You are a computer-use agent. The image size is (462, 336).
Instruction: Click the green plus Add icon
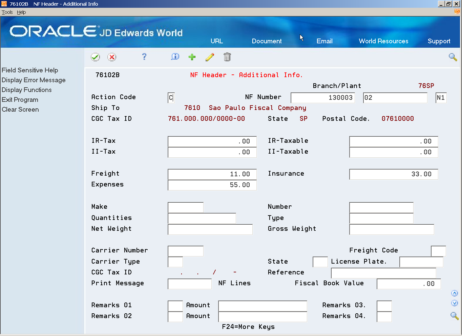(192, 57)
